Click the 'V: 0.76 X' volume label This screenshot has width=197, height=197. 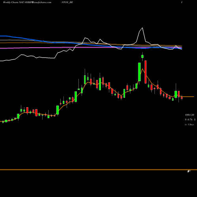pos(190,120)
